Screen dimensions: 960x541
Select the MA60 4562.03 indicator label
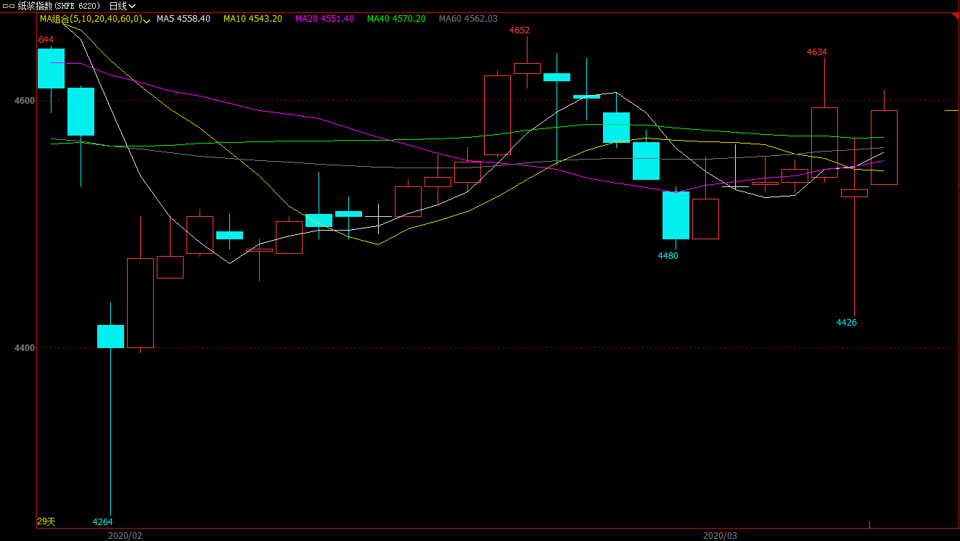click(x=468, y=19)
